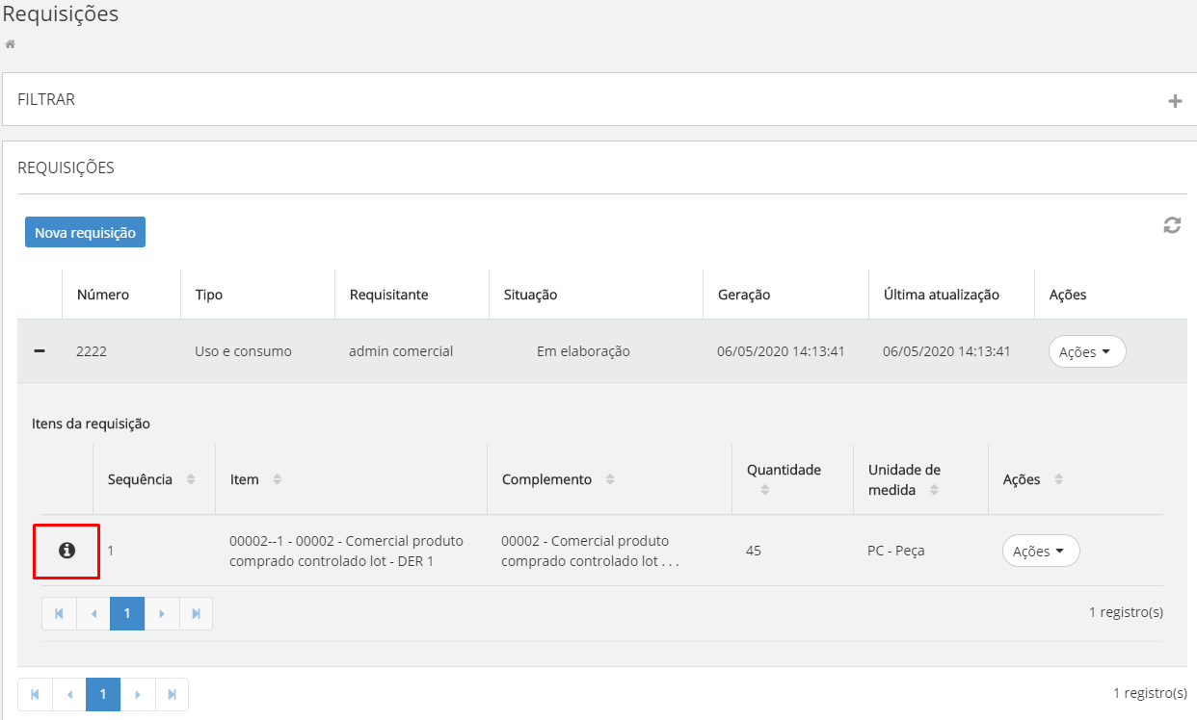Go to last page of item list

tap(196, 613)
